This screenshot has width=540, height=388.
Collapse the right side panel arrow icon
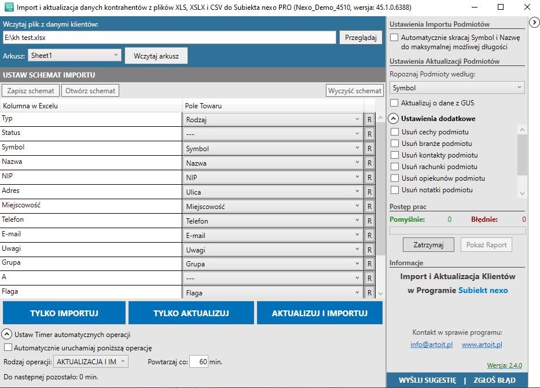(x=534, y=22)
